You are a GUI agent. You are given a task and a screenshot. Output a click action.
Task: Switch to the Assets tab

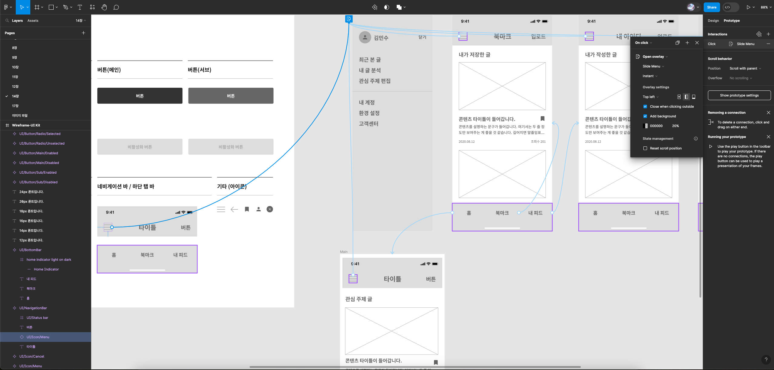click(x=33, y=21)
